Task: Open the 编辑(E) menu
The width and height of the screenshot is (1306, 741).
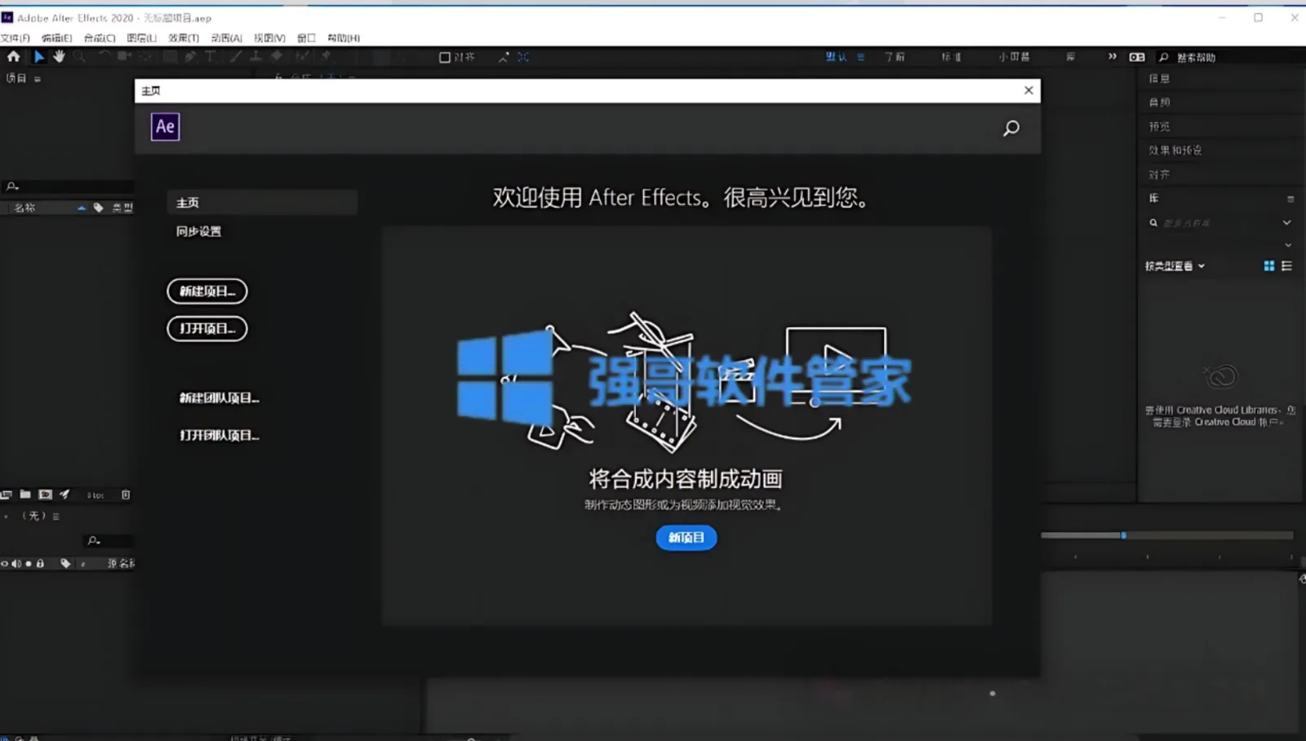Action: click(x=57, y=38)
